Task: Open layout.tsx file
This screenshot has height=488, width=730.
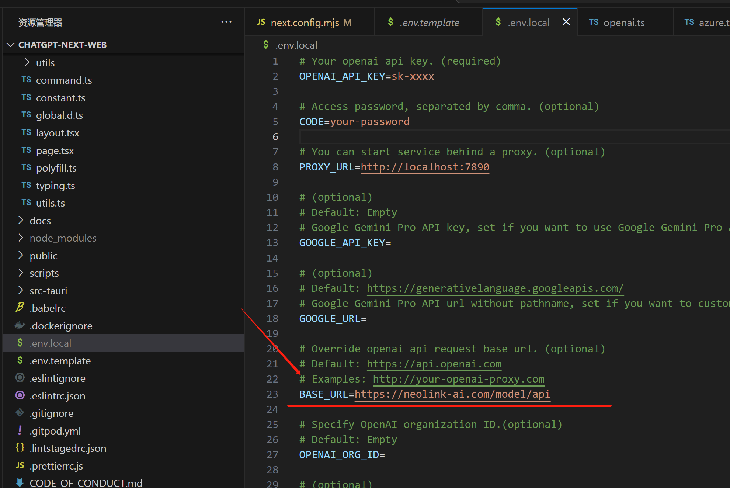Action: (58, 133)
